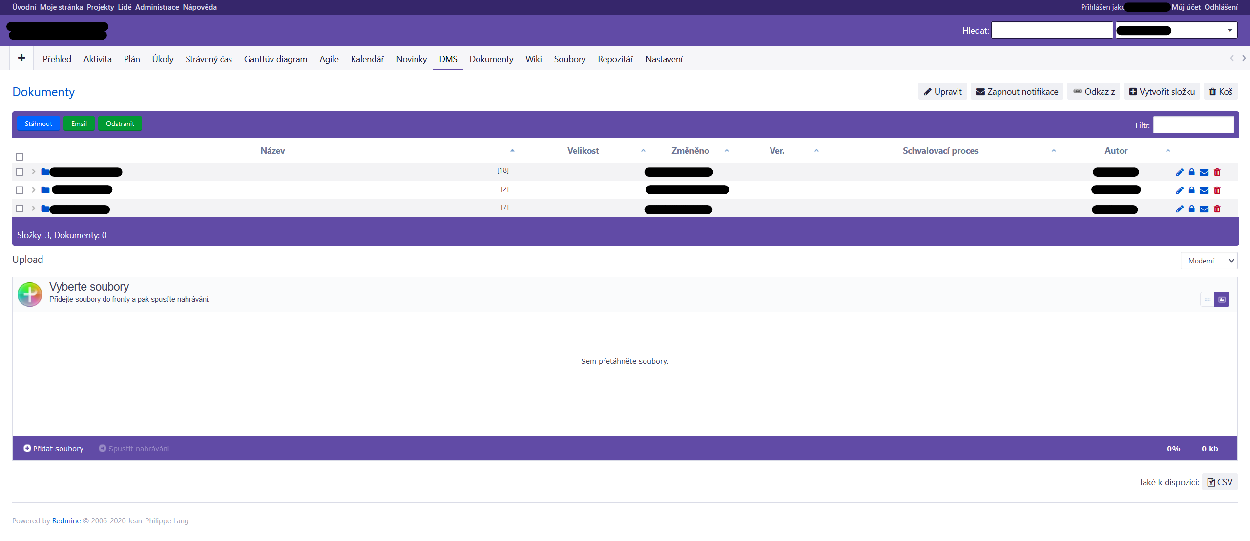Image resolution: width=1250 pixels, height=541 pixels.
Task: Switch to the Dokumenty tab
Action: coord(491,59)
